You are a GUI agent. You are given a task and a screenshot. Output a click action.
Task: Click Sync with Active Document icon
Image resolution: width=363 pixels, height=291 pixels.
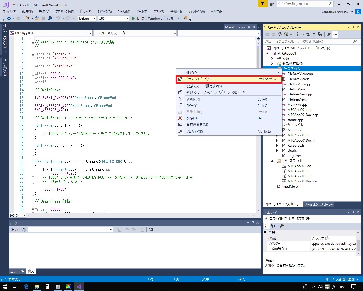click(x=308, y=34)
